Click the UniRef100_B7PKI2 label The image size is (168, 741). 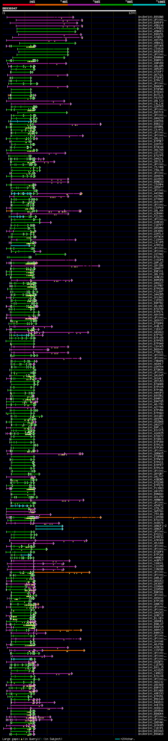point(151,80)
